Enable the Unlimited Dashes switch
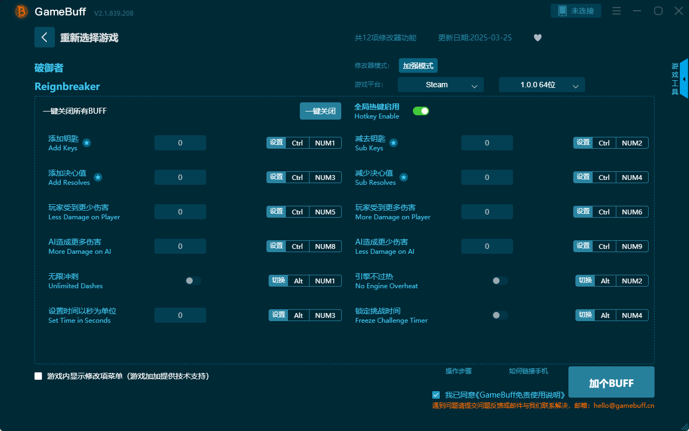Screen dimensions: 689x431 [193, 281]
